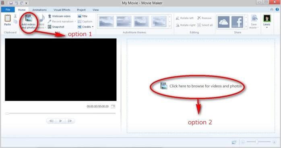
Task: Play the preview video
Action: (60, 121)
